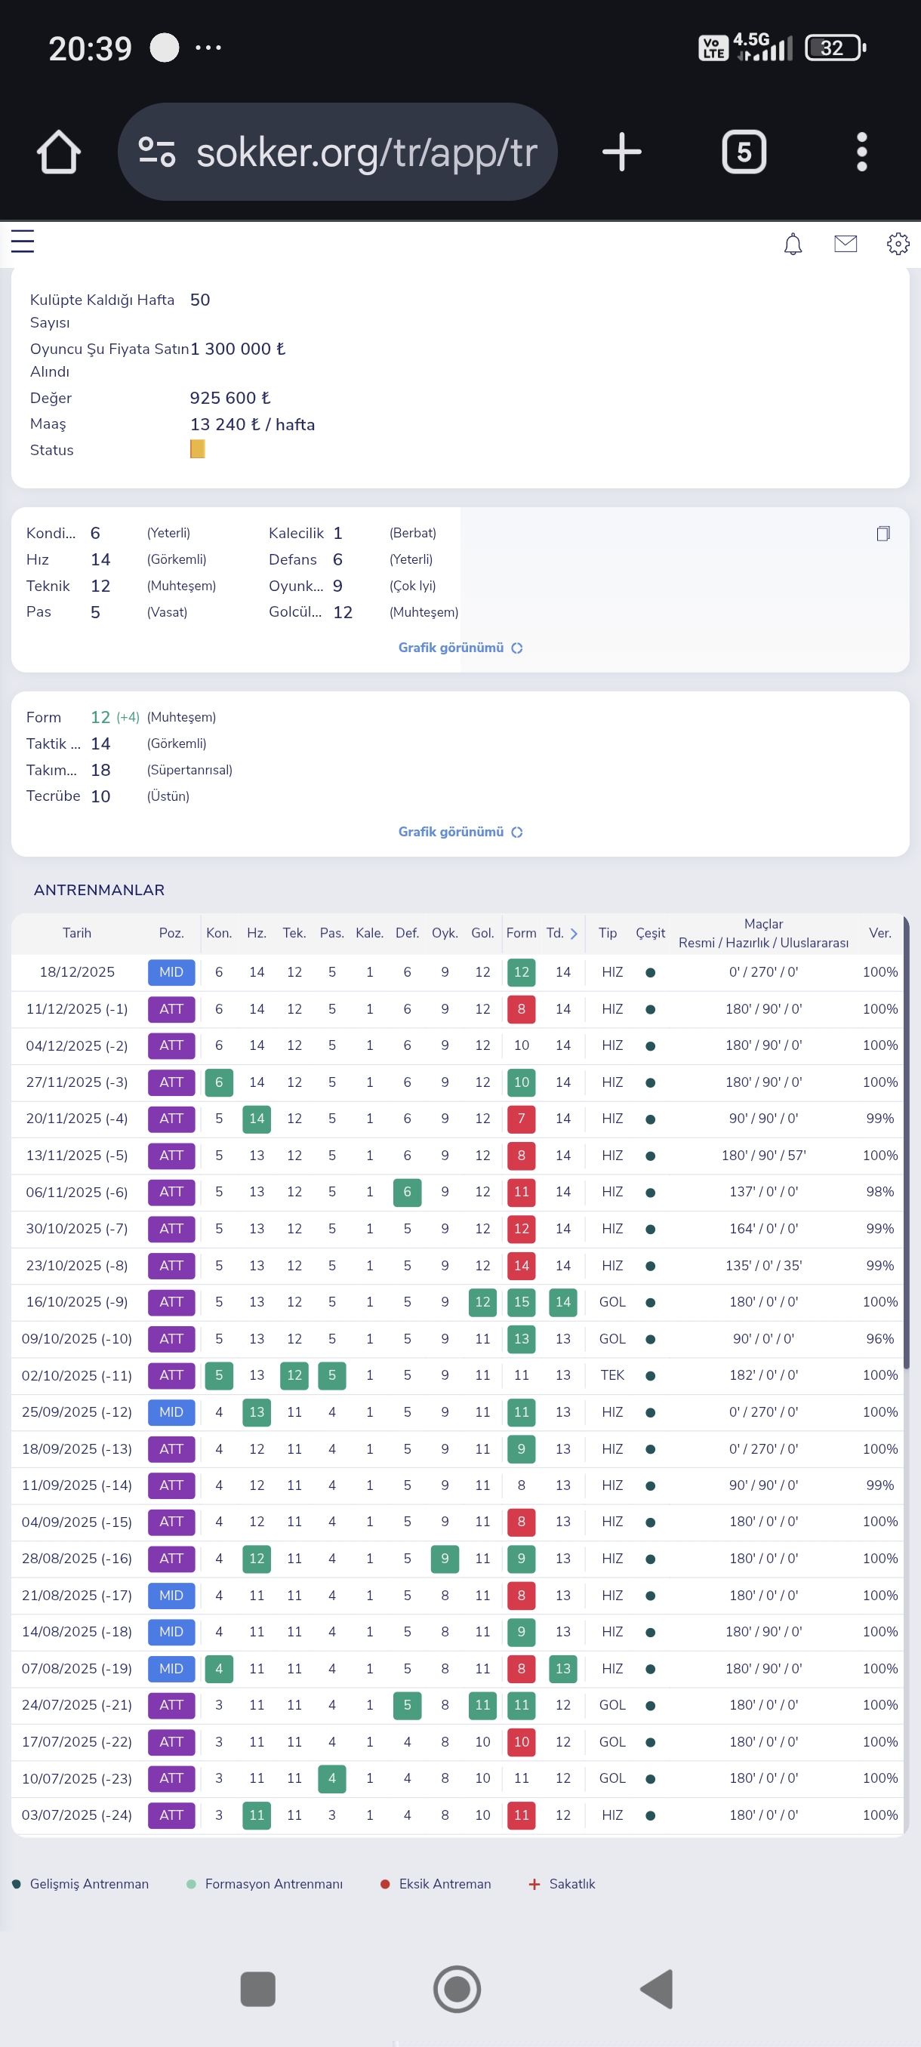The height and width of the screenshot is (2047, 921).
Task: Open the hamburger navigation menu
Action: [x=22, y=241]
